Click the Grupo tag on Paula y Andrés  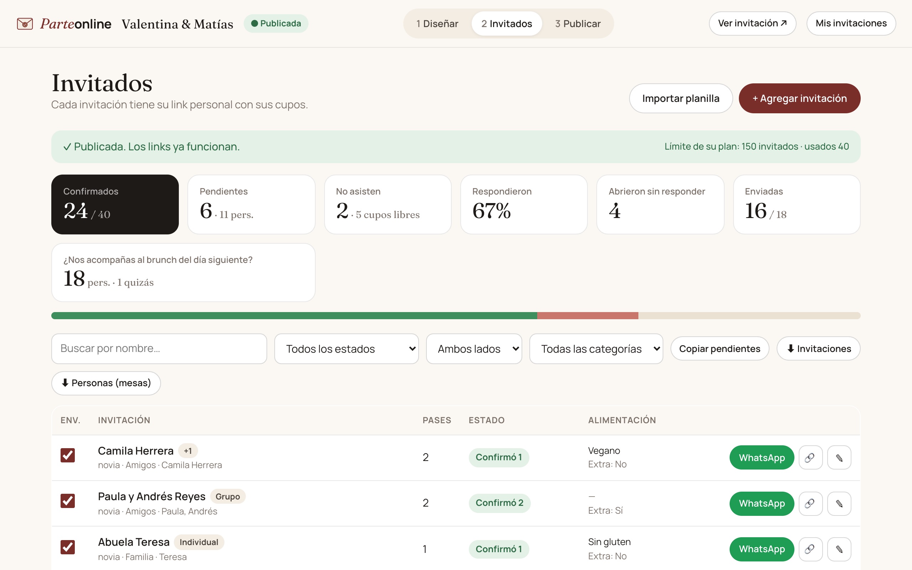228,497
